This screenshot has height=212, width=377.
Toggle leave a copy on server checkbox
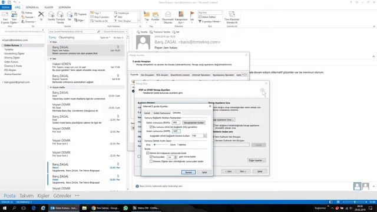[x=147, y=153]
